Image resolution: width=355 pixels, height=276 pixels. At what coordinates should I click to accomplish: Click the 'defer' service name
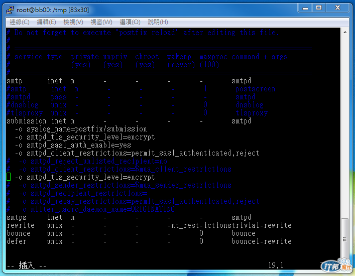[17, 241]
